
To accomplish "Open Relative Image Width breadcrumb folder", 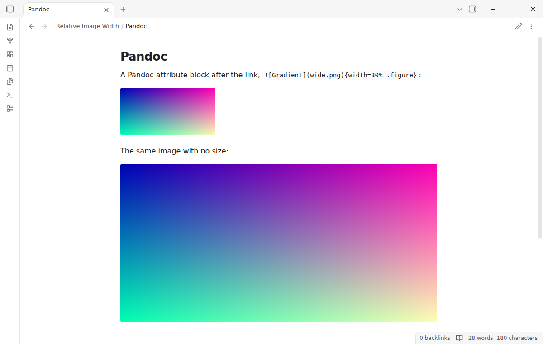I will [87, 26].
